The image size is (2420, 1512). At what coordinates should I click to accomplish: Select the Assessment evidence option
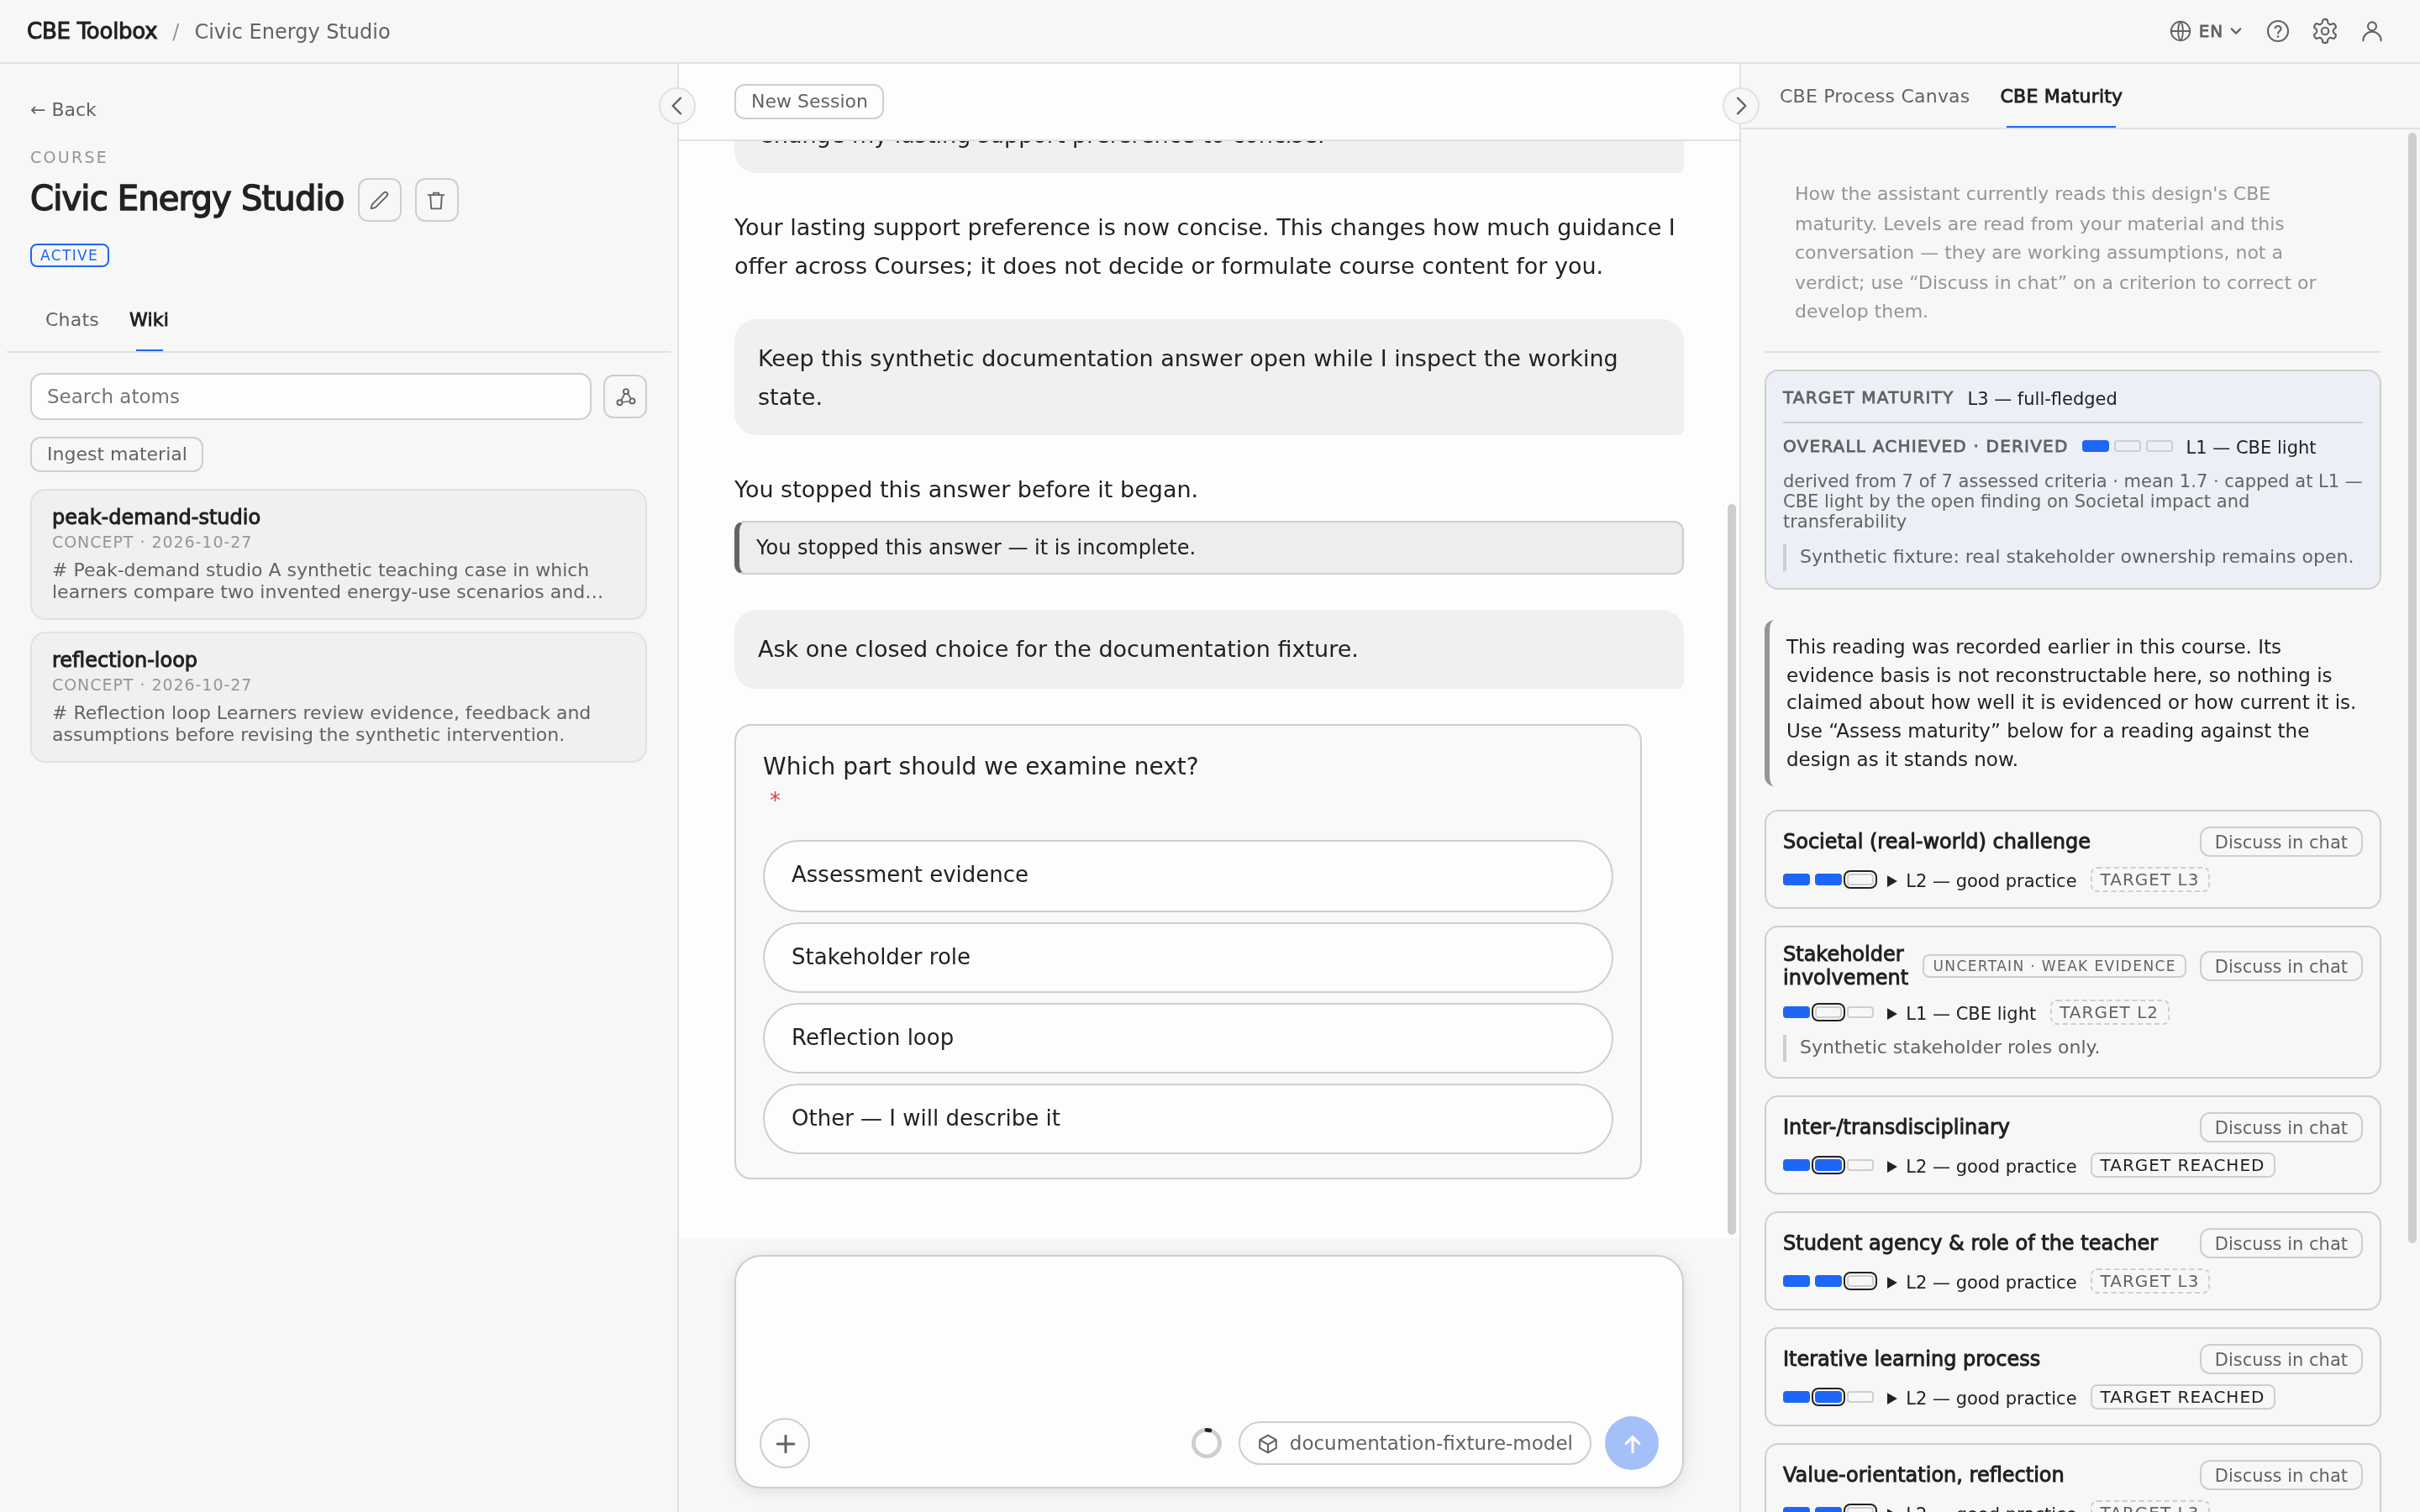(1187, 875)
